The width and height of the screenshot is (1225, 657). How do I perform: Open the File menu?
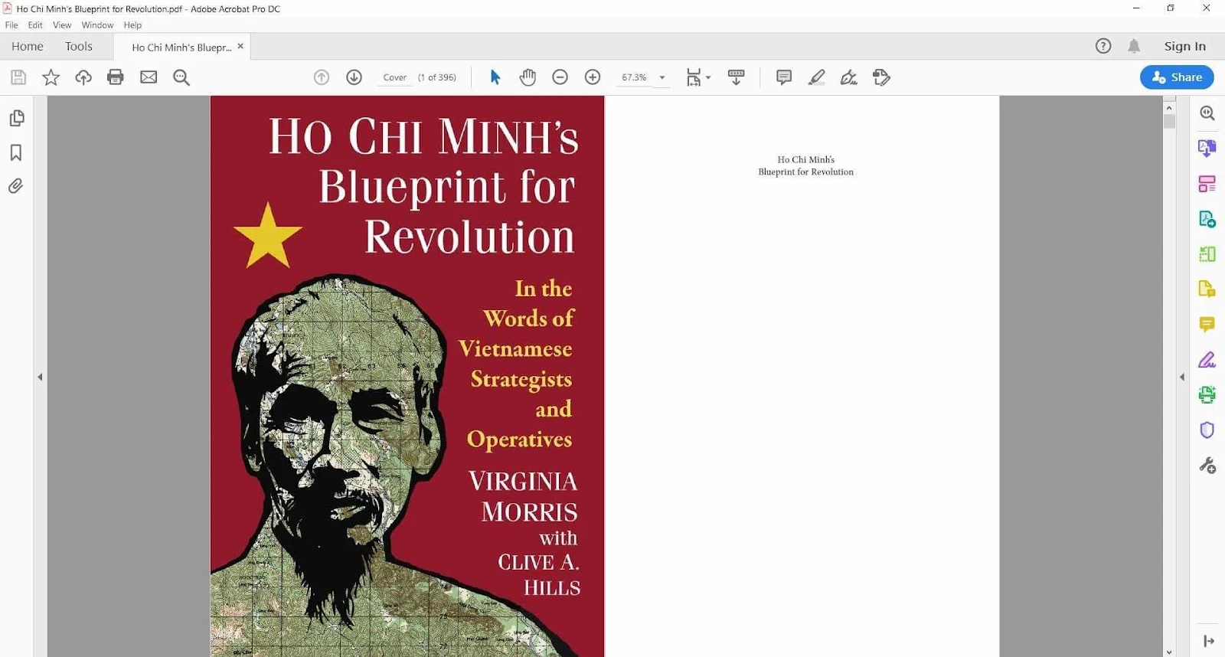[x=11, y=25]
